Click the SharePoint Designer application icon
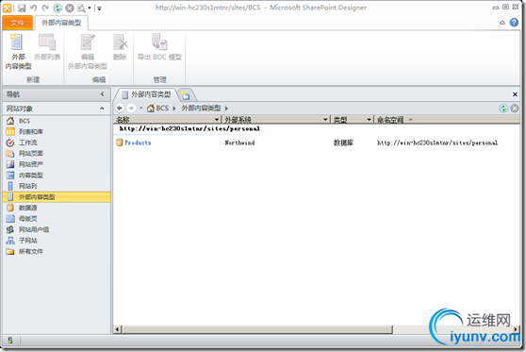This screenshot has width=526, height=352. 7,8
